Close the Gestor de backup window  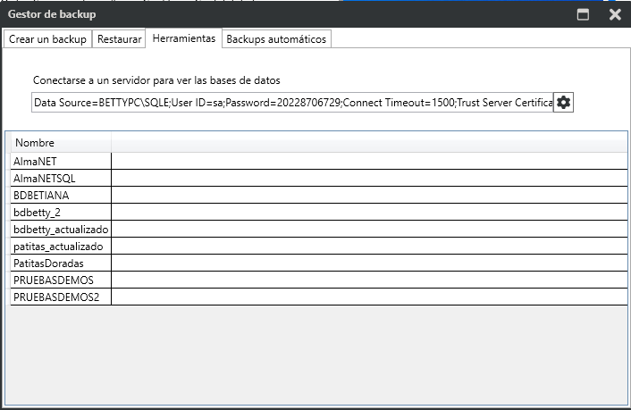(x=615, y=14)
